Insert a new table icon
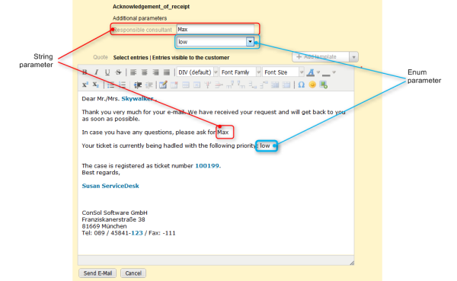The width and height of the screenshot is (457, 281). point(163,85)
